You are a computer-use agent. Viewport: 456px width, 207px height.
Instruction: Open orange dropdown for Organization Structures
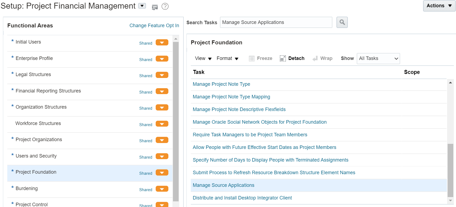[x=162, y=108]
